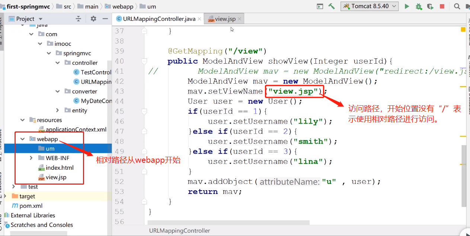Collapse the webapp folder
The width and height of the screenshot is (470, 236).
[23, 139]
